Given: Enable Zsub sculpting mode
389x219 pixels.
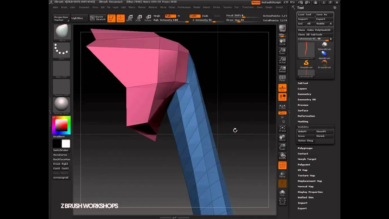Looking at the screenshot, I should point(205,16).
